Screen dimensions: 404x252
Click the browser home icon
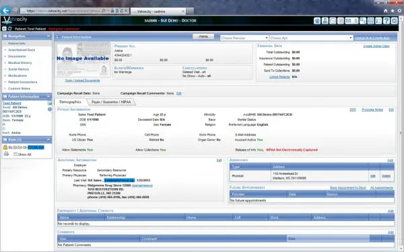point(385,11)
